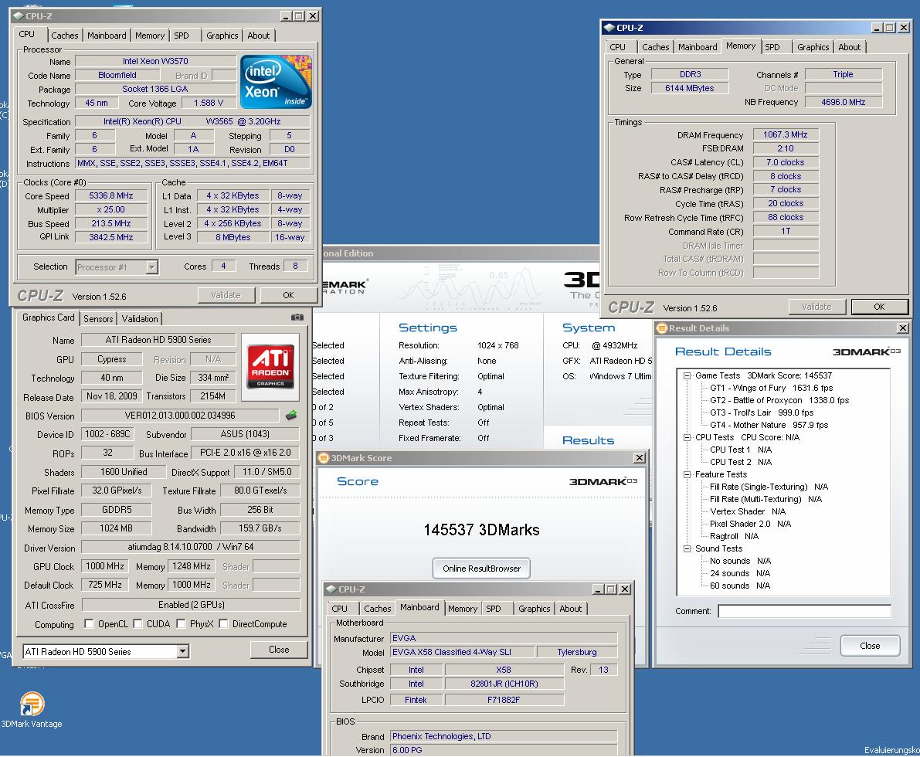Collapse the Feature Tests tree node
920x757 pixels.
[x=687, y=474]
